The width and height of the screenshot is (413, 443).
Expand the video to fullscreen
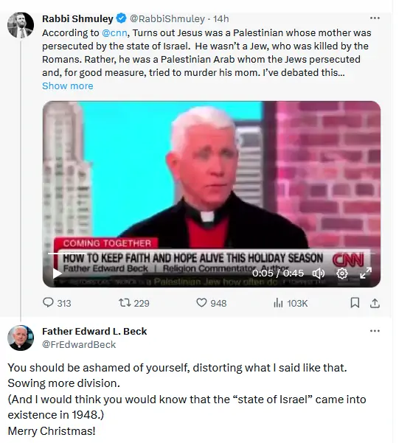pyautogui.click(x=366, y=273)
